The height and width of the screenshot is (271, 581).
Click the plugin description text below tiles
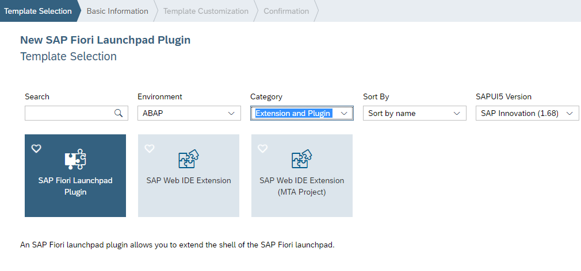click(x=177, y=245)
